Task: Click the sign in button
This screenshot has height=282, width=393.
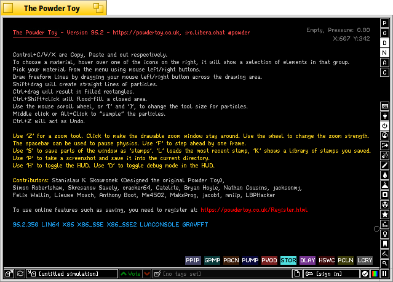Action: click(x=331, y=274)
